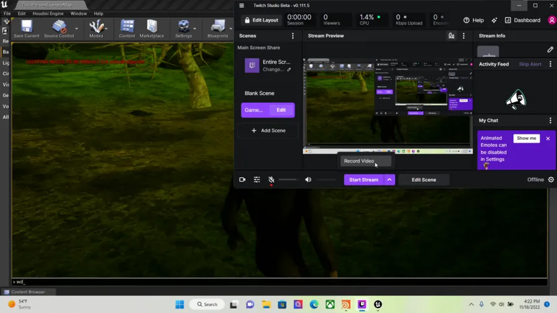Expand Source Control dropdown arrow

point(76,28)
